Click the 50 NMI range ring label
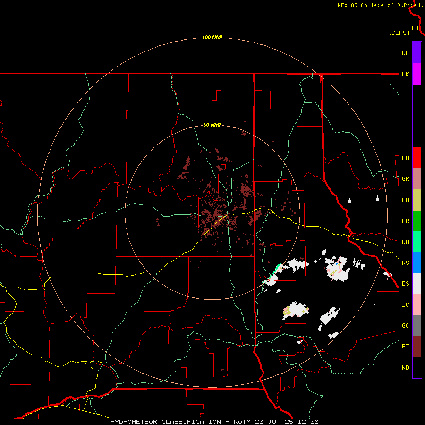 [x=212, y=125]
